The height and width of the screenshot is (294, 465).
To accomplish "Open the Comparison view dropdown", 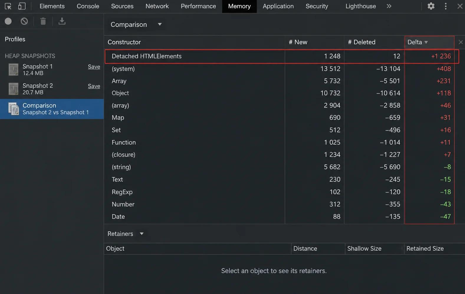I will coord(136,24).
